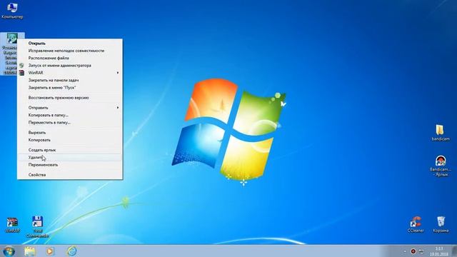Screen dimensions: 457x257
Task: Choose Удалить in the context menu
Action: coord(70,157)
